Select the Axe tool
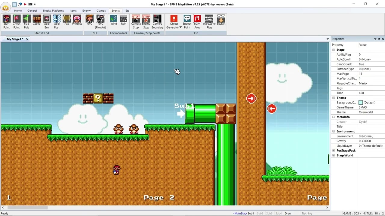This screenshot has height=216, width=385. (x=67, y=20)
